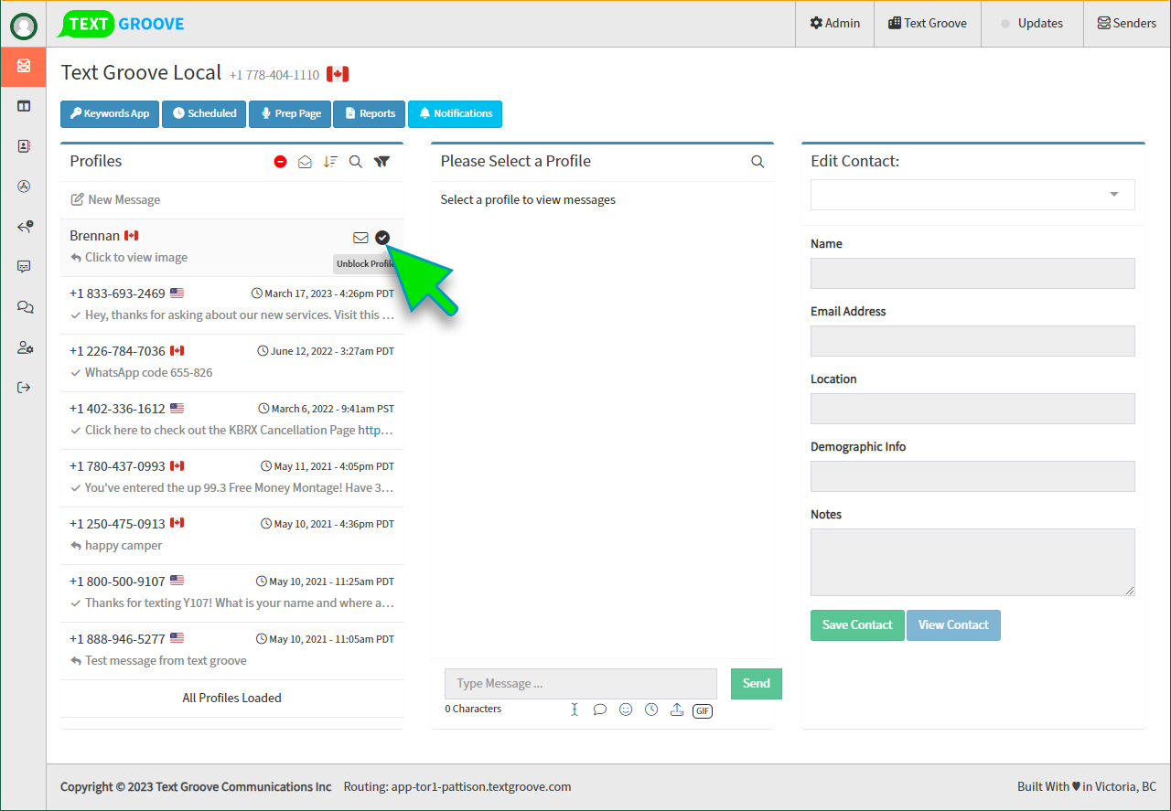1171x811 pixels.
Task: Click the Notes text area
Action: click(x=972, y=562)
